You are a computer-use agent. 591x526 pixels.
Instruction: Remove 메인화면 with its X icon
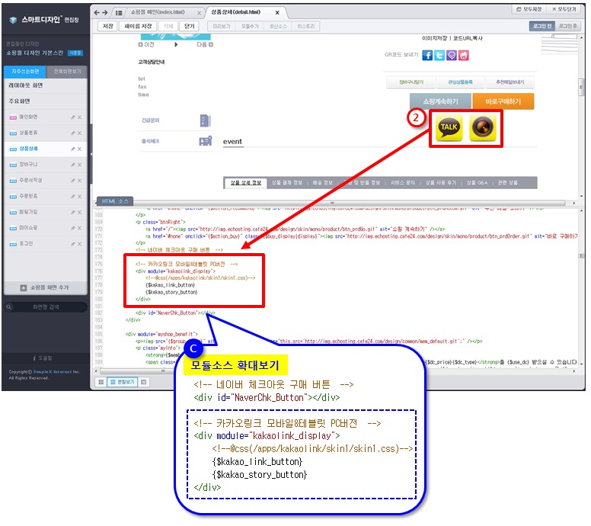click(x=79, y=117)
